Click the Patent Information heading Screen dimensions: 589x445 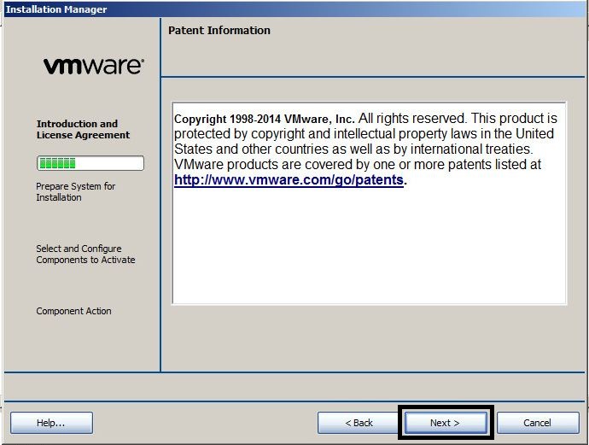click(219, 30)
